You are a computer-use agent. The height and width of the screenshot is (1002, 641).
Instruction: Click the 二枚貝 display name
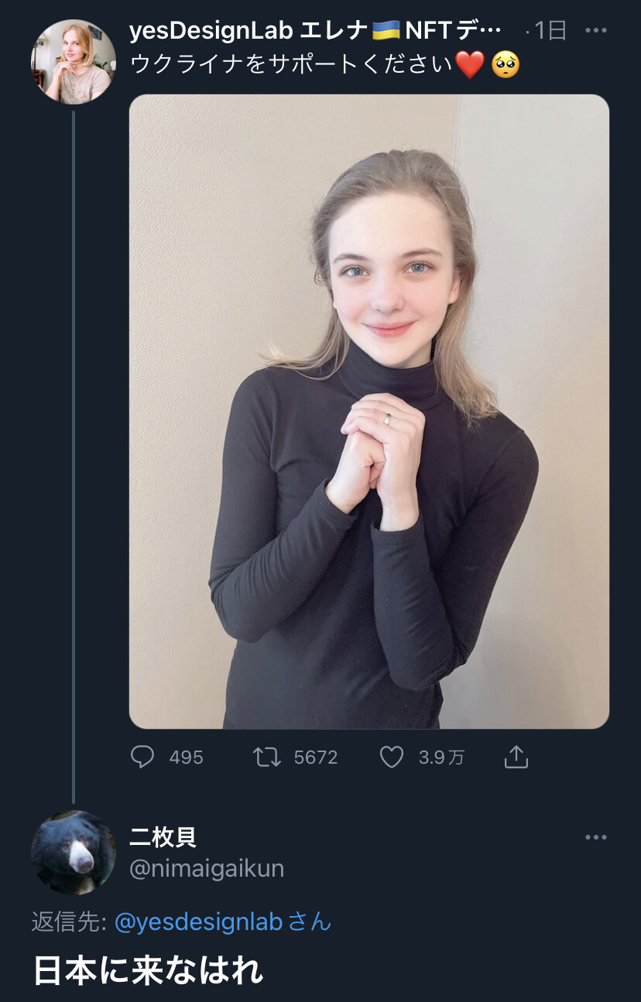(163, 837)
